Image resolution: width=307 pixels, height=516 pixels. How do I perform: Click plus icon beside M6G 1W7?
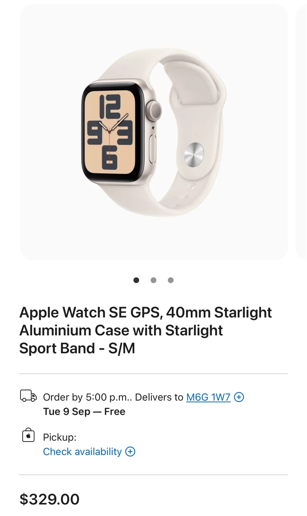tap(239, 397)
